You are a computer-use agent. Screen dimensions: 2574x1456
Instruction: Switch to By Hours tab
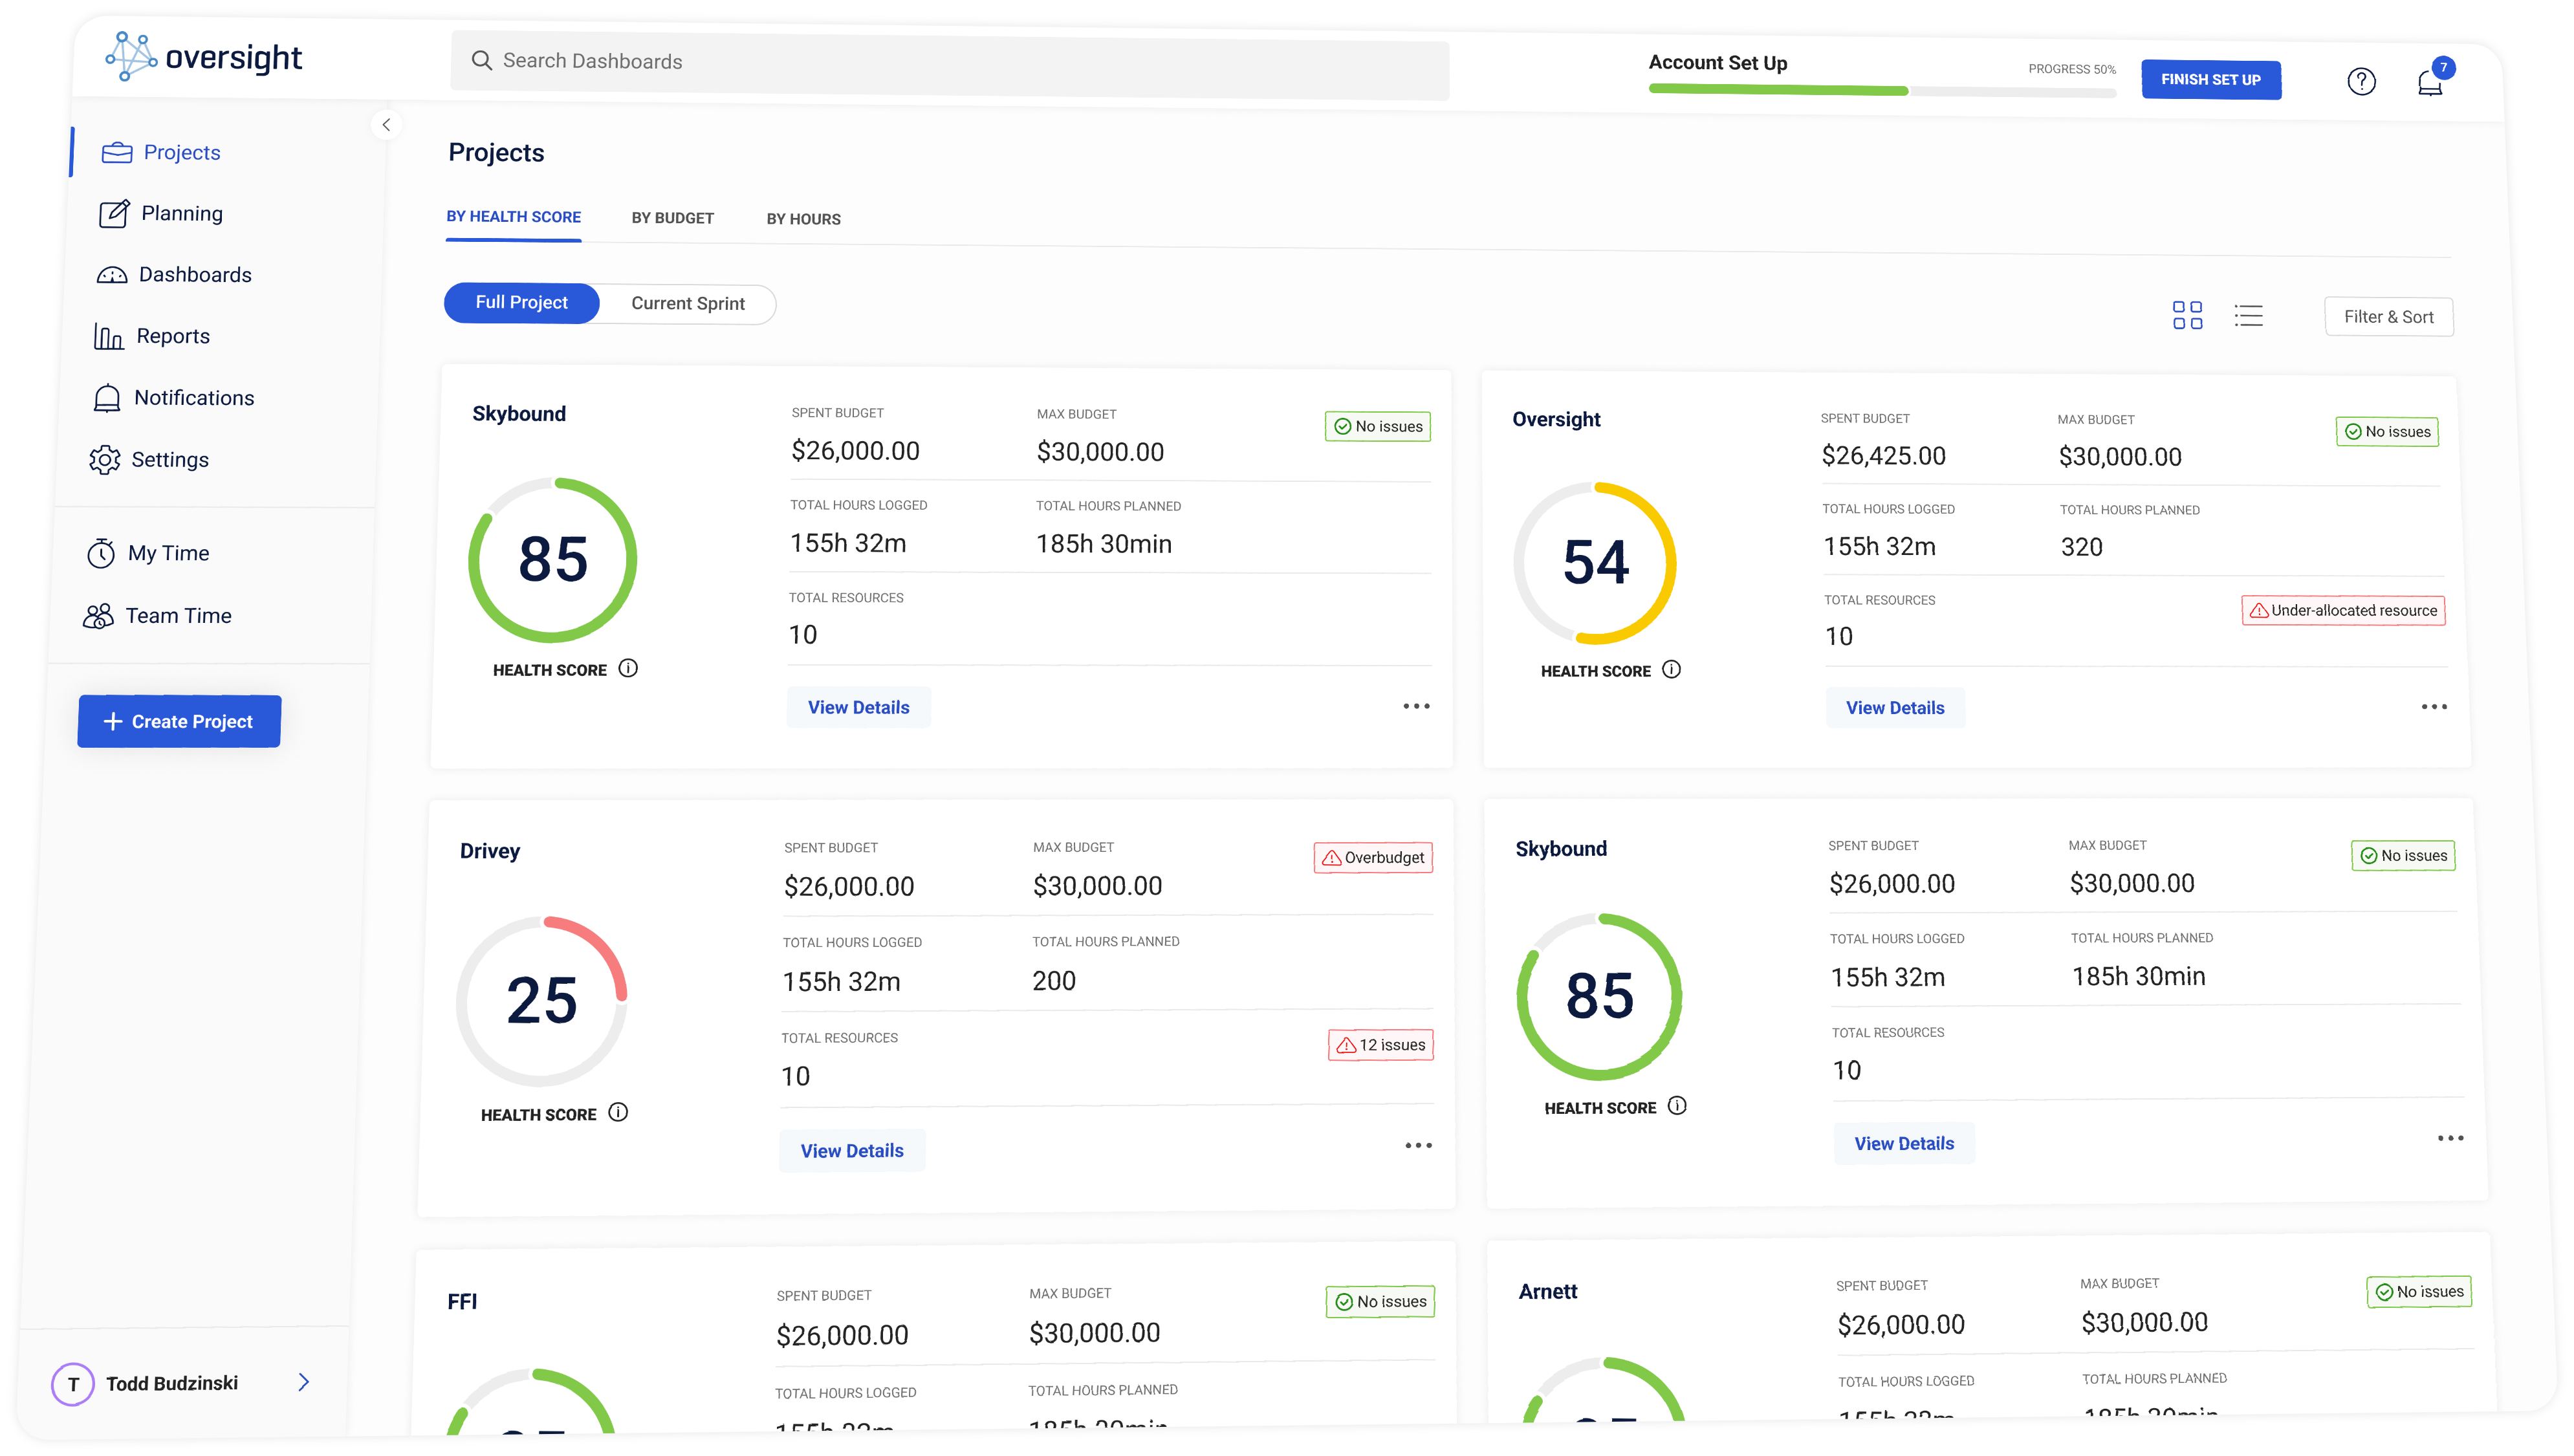803,219
